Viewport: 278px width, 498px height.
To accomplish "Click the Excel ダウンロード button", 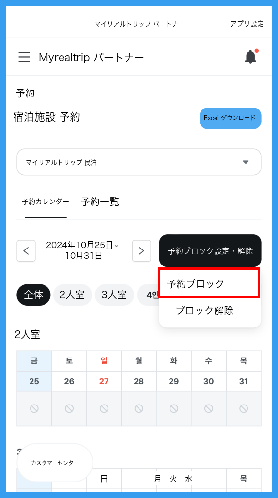I will 231,118.
